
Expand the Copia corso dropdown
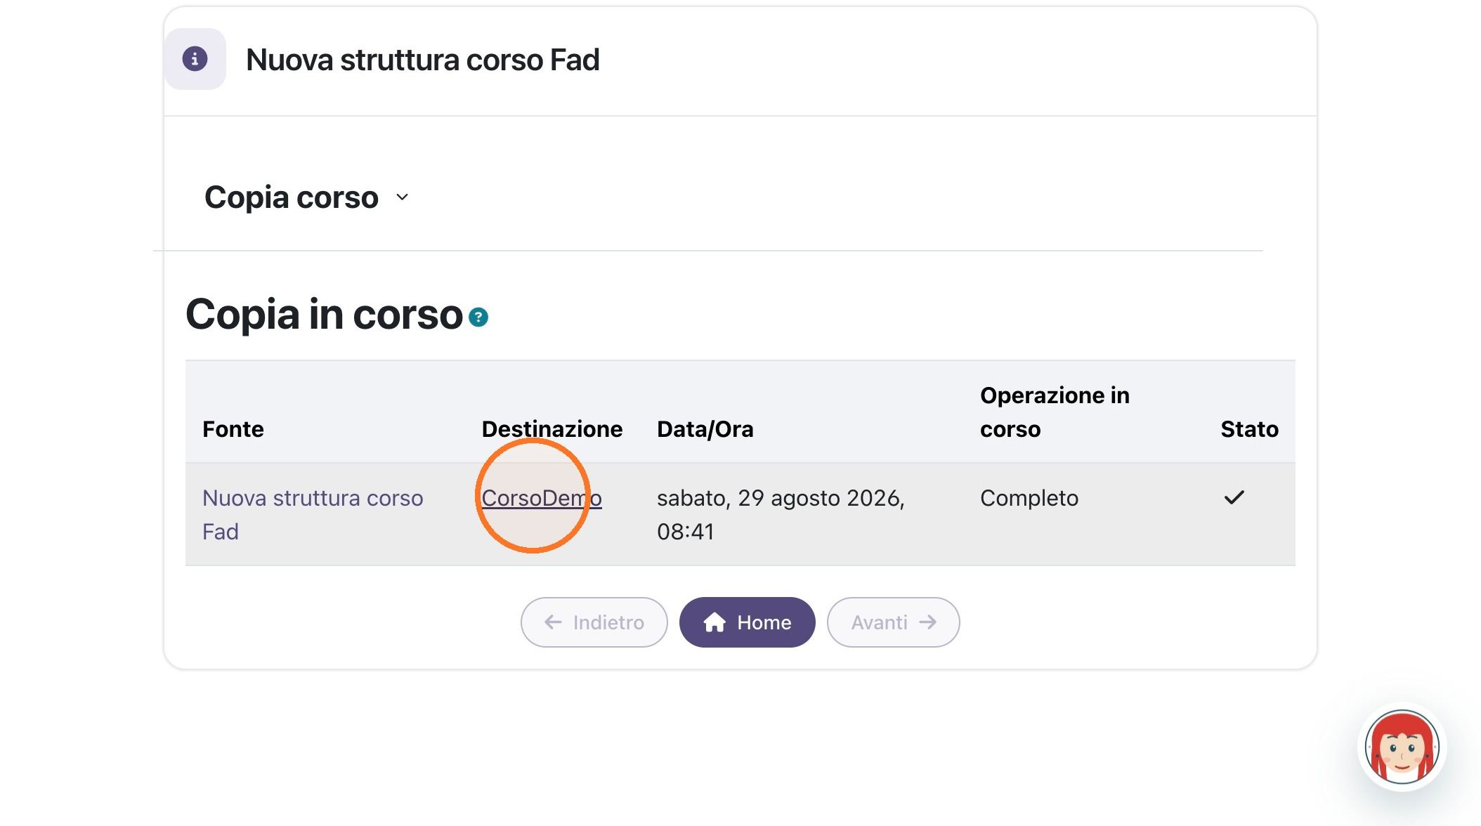click(306, 197)
